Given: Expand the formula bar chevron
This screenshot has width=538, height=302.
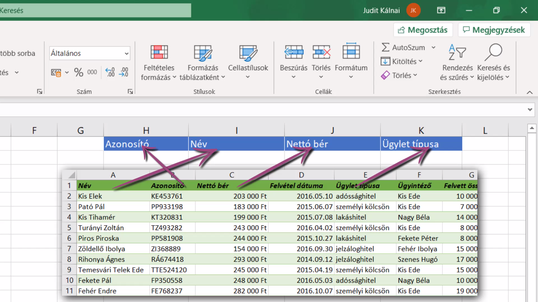Looking at the screenshot, I should 530,110.
